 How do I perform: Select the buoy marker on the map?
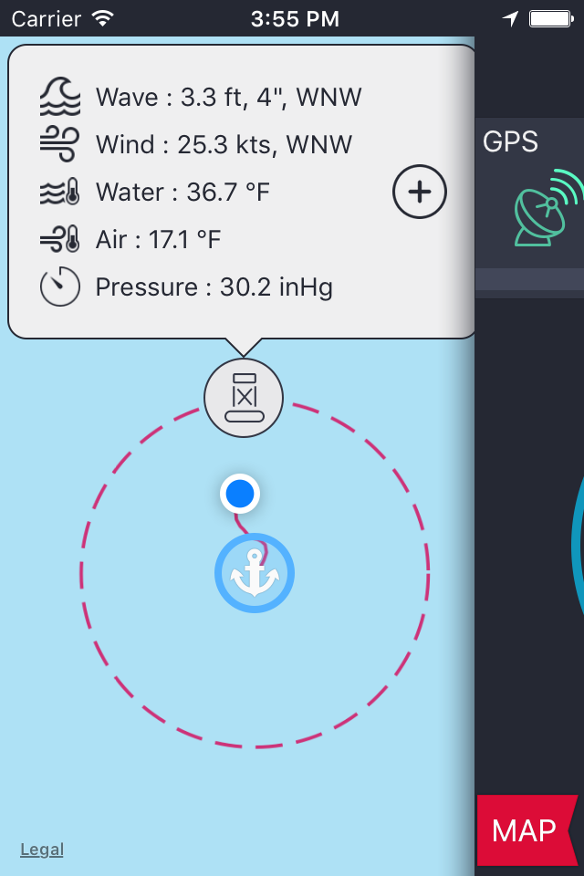(x=244, y=398)
